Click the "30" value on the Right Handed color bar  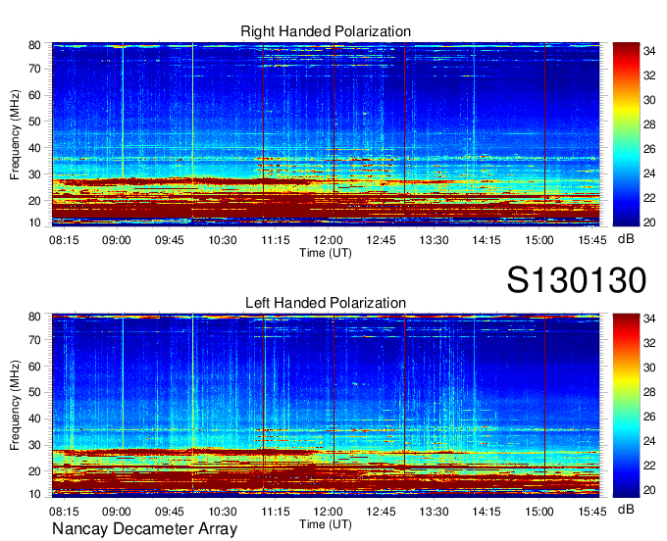tap(649, 100)
